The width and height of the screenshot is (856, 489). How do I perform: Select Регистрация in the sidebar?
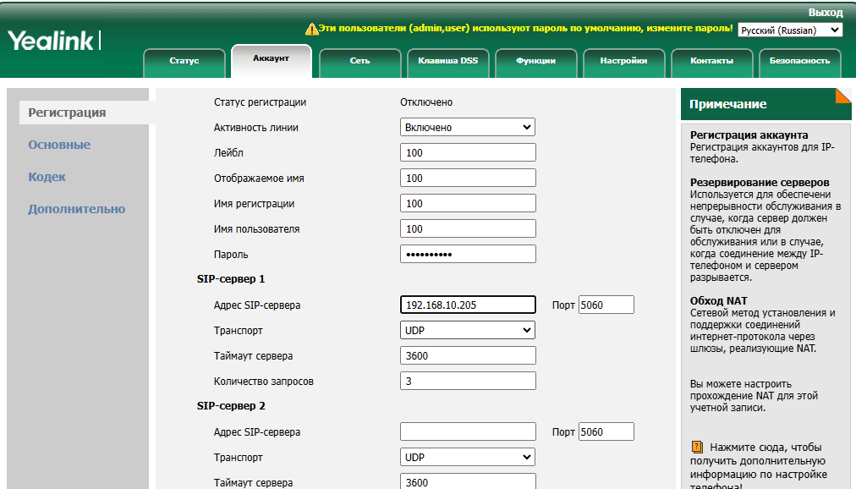[67, 113]
